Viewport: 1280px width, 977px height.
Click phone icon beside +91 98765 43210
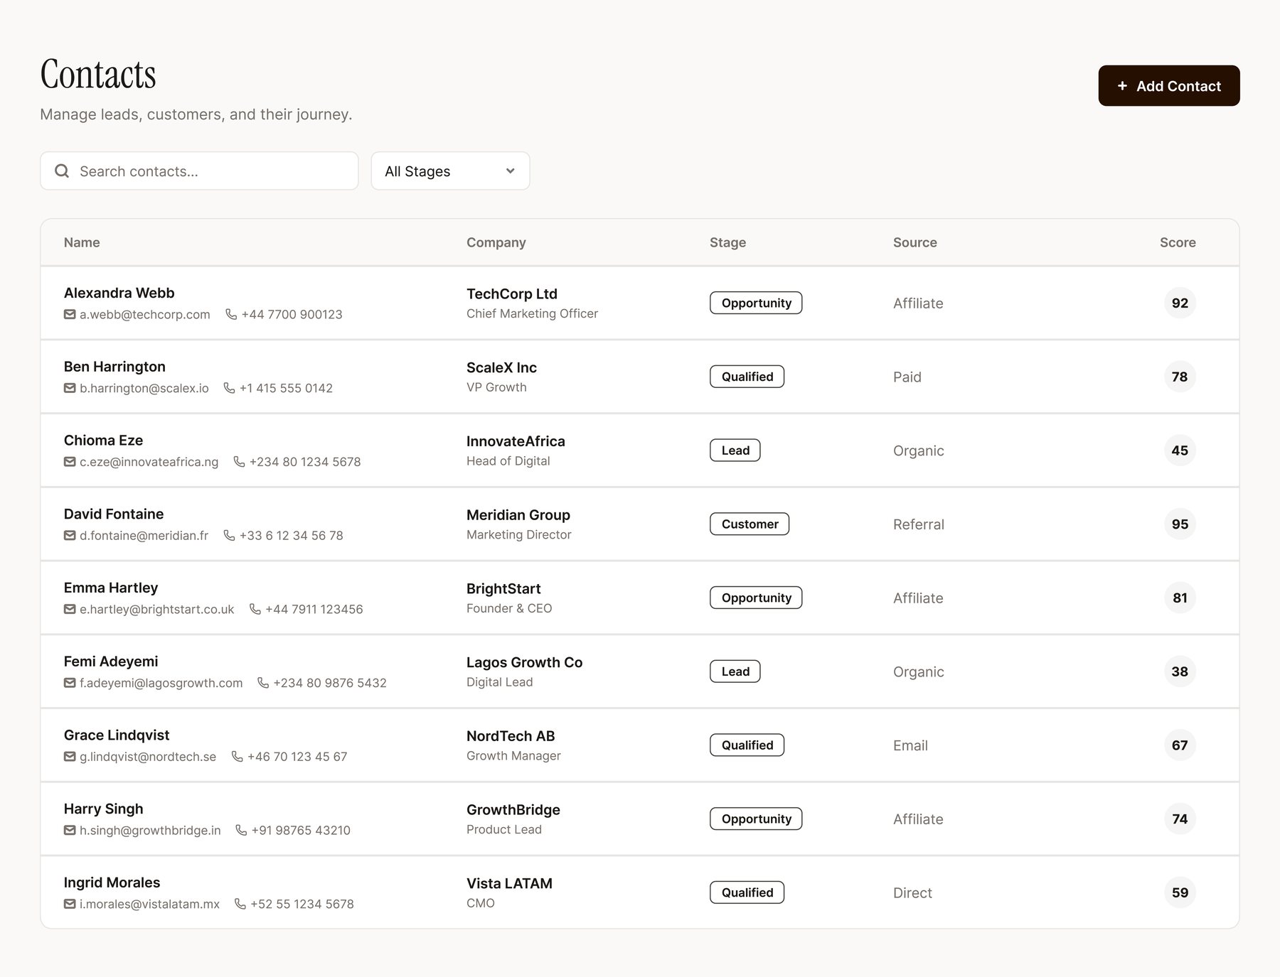pyautogui.click(x=241, y=830)
